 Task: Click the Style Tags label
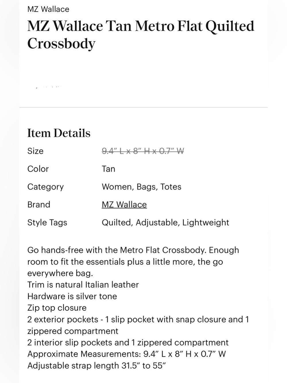(x=47, y=222)
